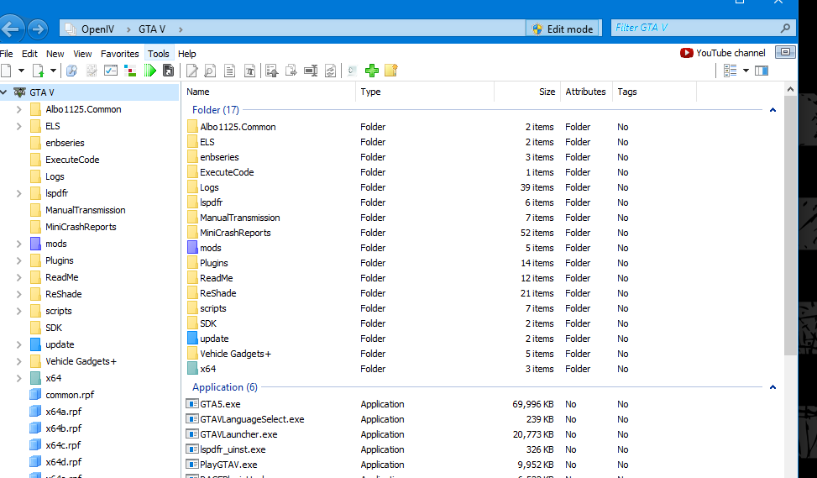Open the Tools menu

pyautogui.click(x=159, y=54)
